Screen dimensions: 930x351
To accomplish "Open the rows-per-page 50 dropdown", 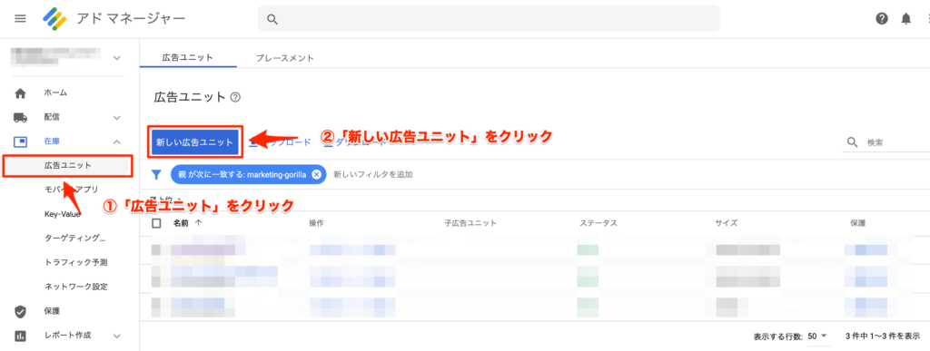I will [x=819, y=336].
